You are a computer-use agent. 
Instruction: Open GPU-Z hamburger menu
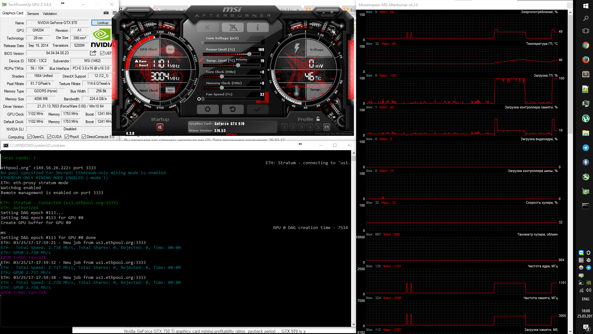[115, 13]
